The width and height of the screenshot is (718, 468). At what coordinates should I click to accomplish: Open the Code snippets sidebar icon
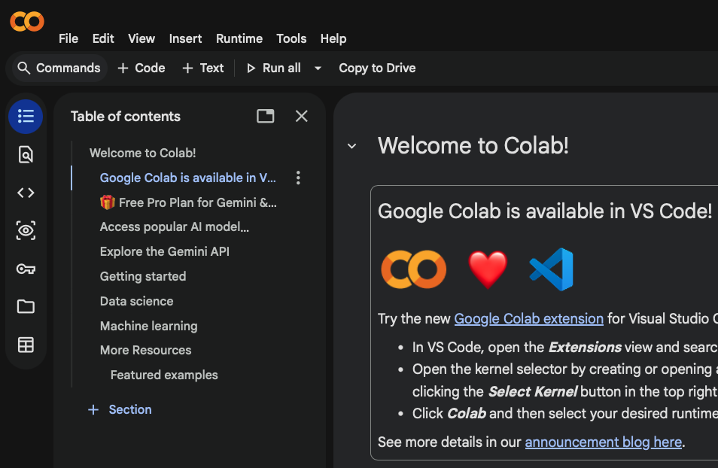pos(26,193)
